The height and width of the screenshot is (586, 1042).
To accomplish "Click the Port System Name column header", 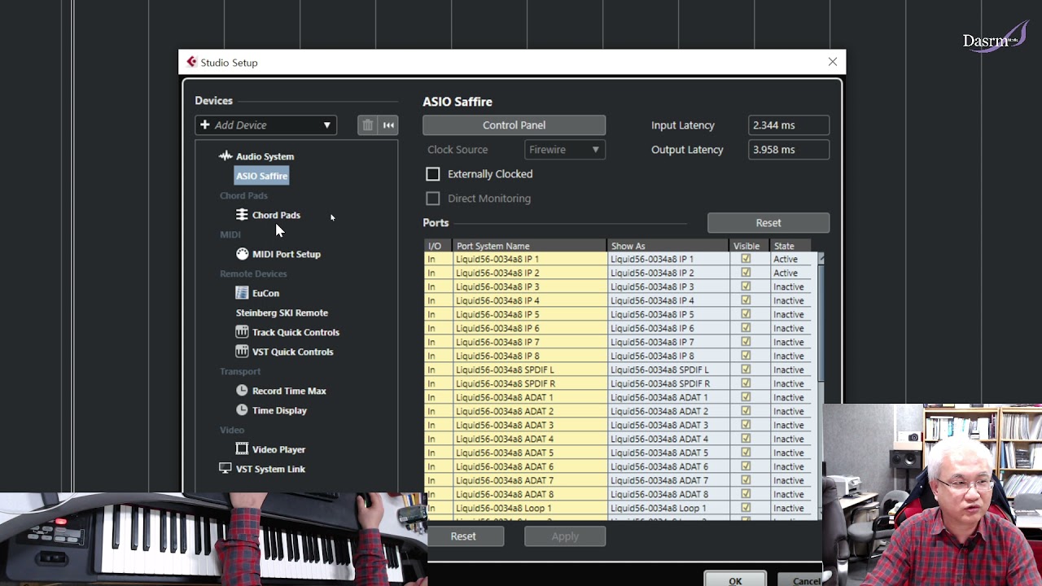I will 530,246.
